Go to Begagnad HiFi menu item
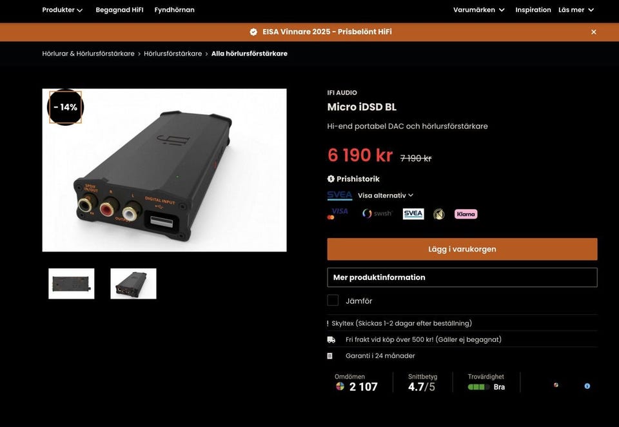 [120, 10]
